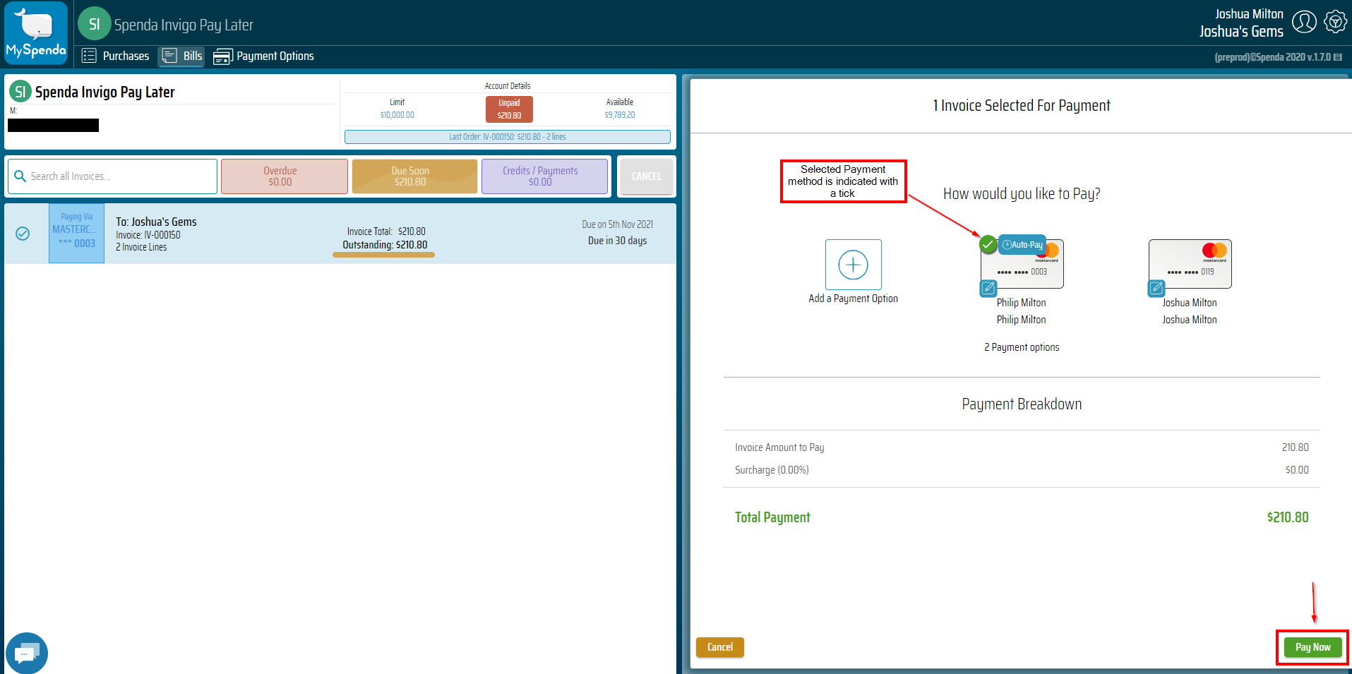Click the Cancel button in payment panel

pos(720,647)
